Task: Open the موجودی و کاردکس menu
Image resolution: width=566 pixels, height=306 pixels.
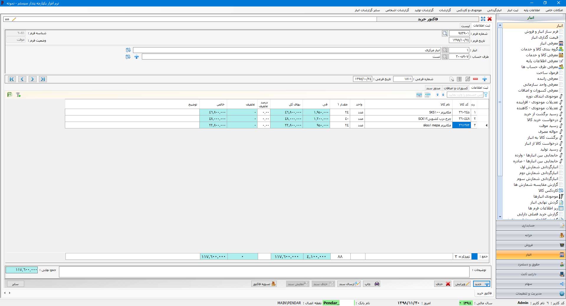Action: tap(469, 10)
